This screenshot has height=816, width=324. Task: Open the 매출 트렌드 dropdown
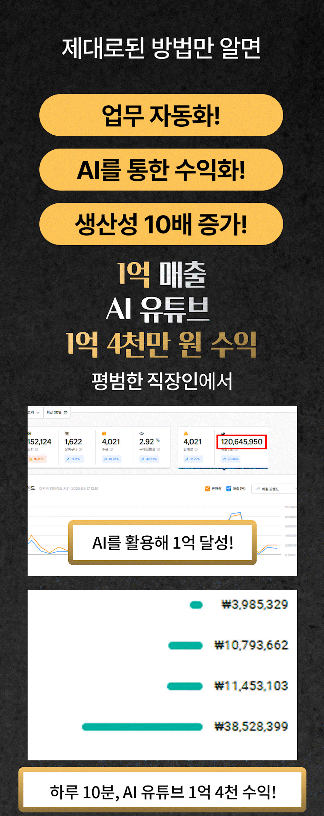(274, 489)
